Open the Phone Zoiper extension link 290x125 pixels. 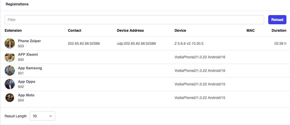29,41
